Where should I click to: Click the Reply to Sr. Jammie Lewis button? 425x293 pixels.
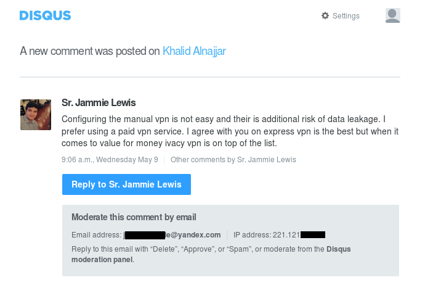coord(126,184)
